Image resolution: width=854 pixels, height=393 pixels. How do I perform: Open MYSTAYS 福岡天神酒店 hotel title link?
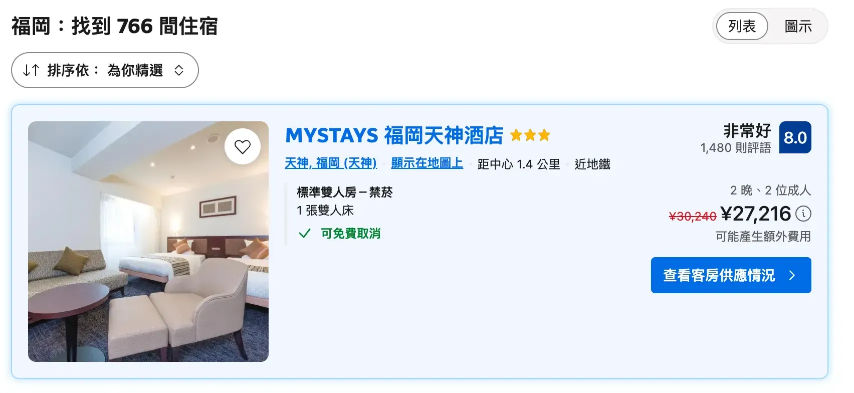[394, 135]
